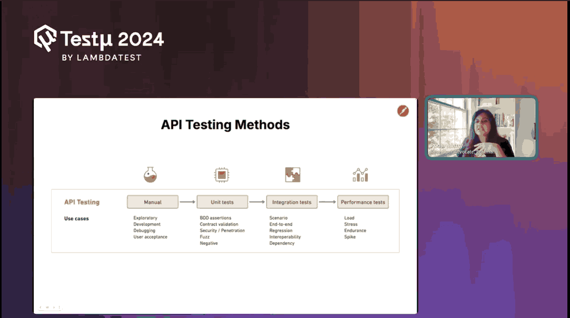Image resolution: width=570 pixels, height=318 pixels.
Task: Click the API Testing Methods title
Action: [x=225, y=125]
